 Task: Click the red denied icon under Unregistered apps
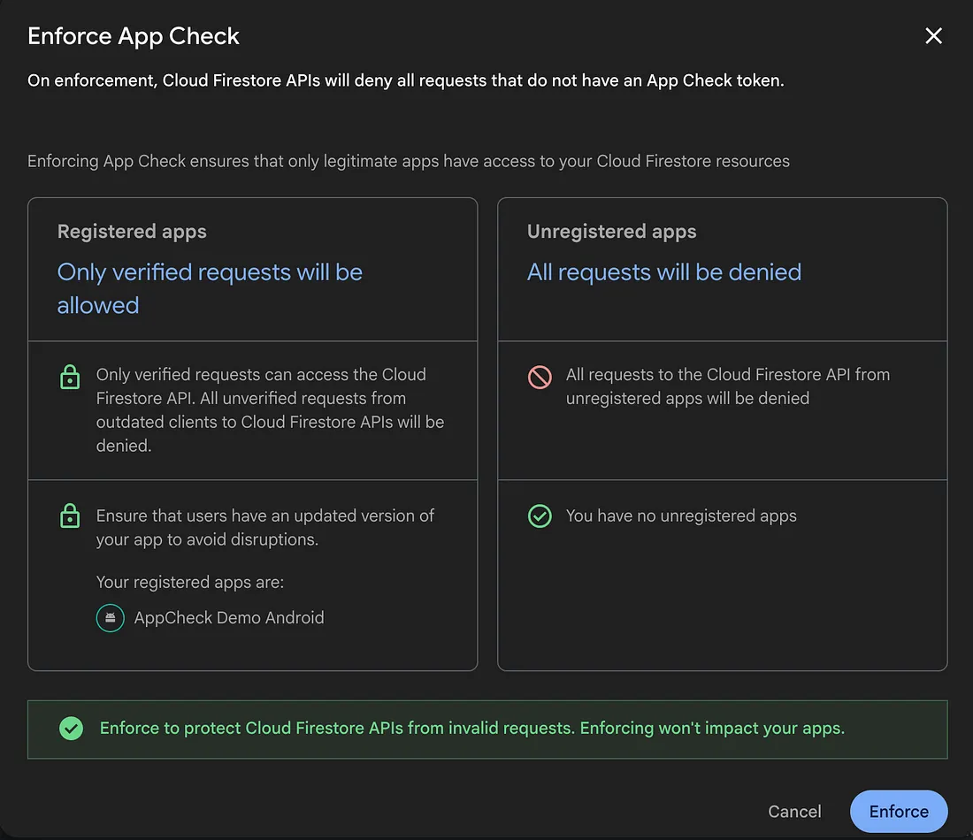point(540,377)
